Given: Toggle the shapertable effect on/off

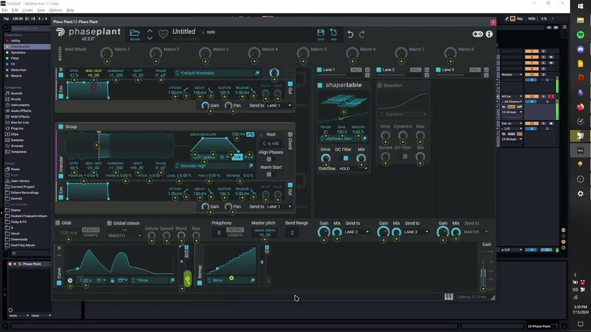Looking at the screenshot, I should [320, 85].
